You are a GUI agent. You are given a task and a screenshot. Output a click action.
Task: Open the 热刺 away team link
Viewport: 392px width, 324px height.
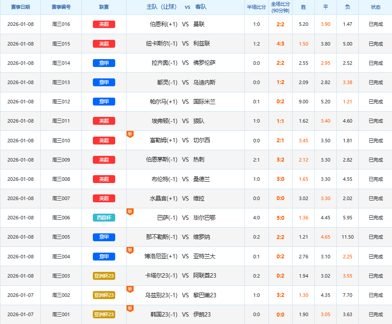[x=198, y=160]
